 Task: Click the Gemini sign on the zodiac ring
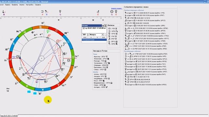pyautogui.click(x=73, y=57)
